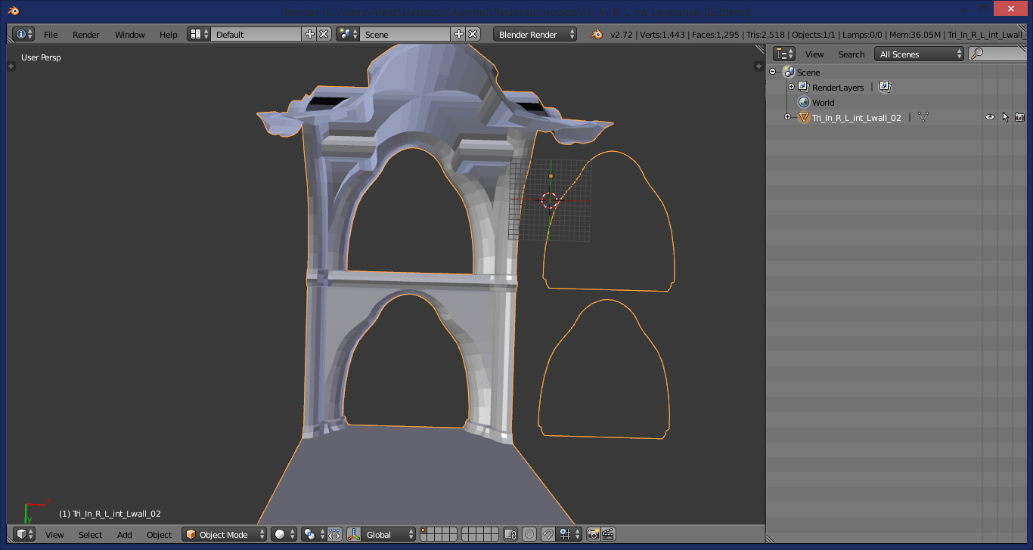The height and width of the screenshot is (550, 1033).
Task: Expand the RenderLayers tree item
Action: point(791,87)
